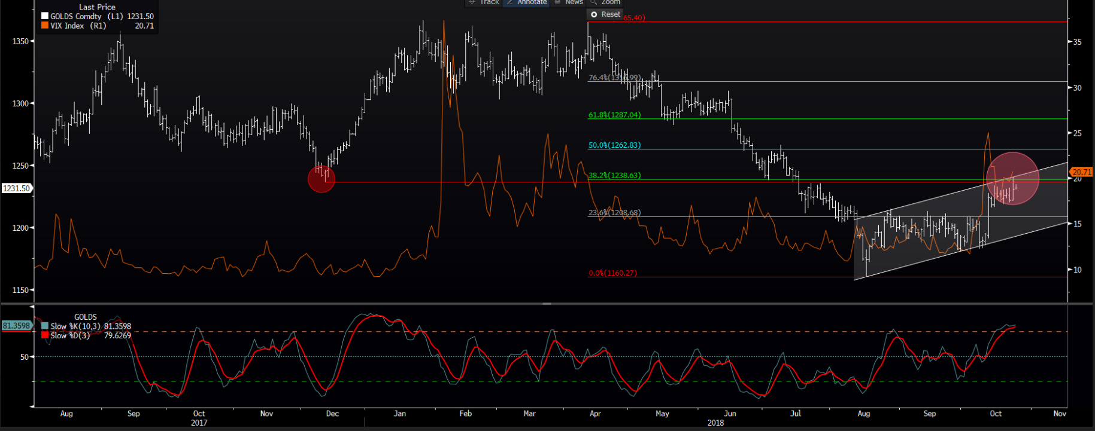Viewport: 1095px width, 431px height.
Task: Select the large red circle annotation near Oct 2018
Action: point(1012,178)
